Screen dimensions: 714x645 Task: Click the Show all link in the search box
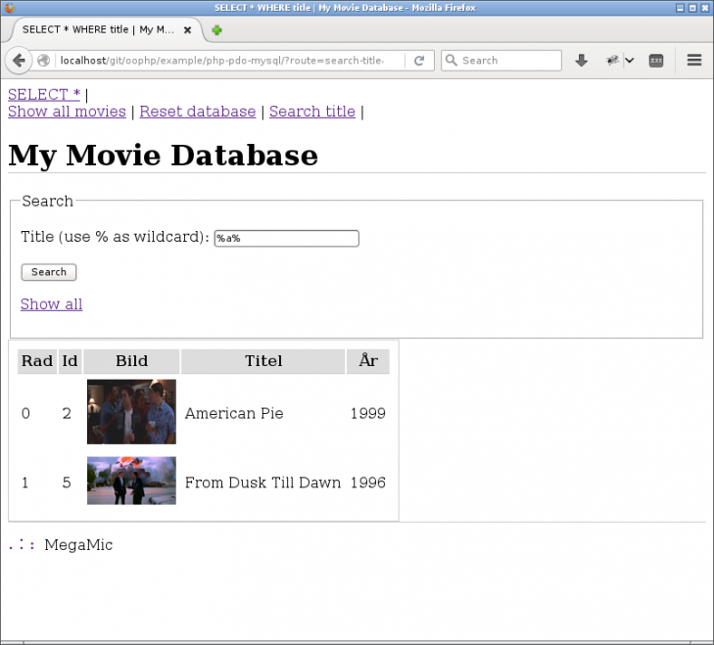[52, 304]
